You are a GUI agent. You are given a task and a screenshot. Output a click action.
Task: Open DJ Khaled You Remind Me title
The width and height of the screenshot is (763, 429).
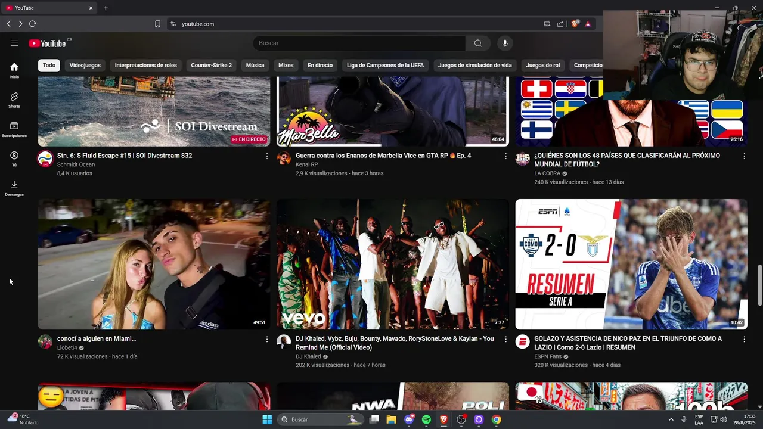[x=395, y=343]
